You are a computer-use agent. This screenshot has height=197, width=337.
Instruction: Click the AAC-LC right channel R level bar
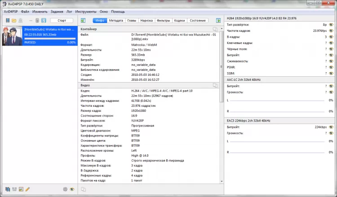point(277,111)
